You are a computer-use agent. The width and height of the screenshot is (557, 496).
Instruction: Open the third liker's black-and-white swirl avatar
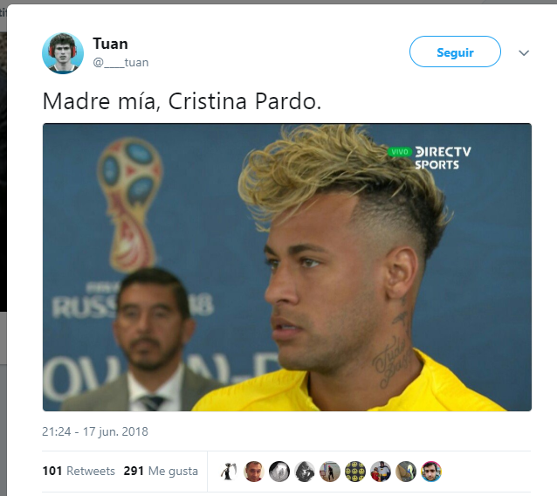[279, 472]
